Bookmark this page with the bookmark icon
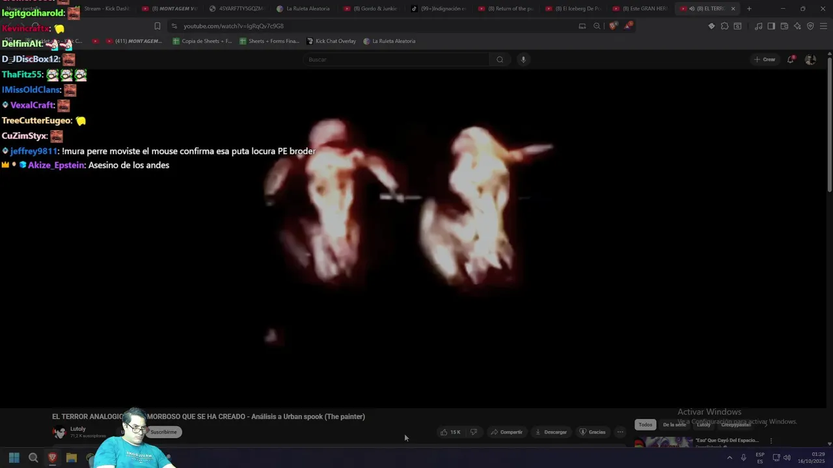The width and height of the screenshot is (833, 468). (x=157, y=26)
